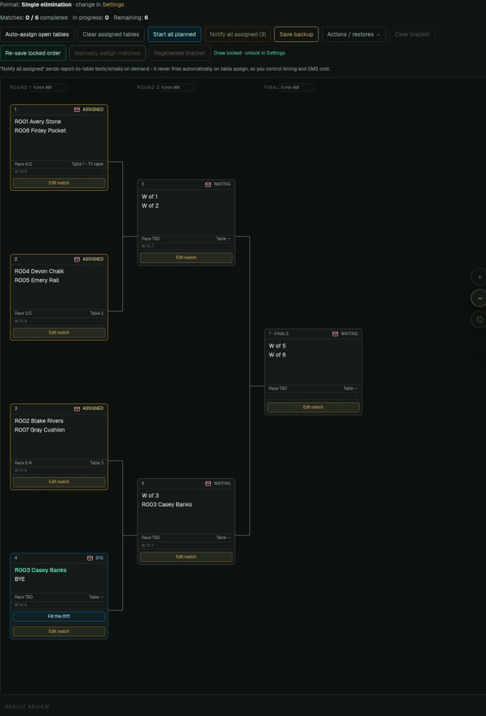Click envelope icon on match 6 card

208,484
